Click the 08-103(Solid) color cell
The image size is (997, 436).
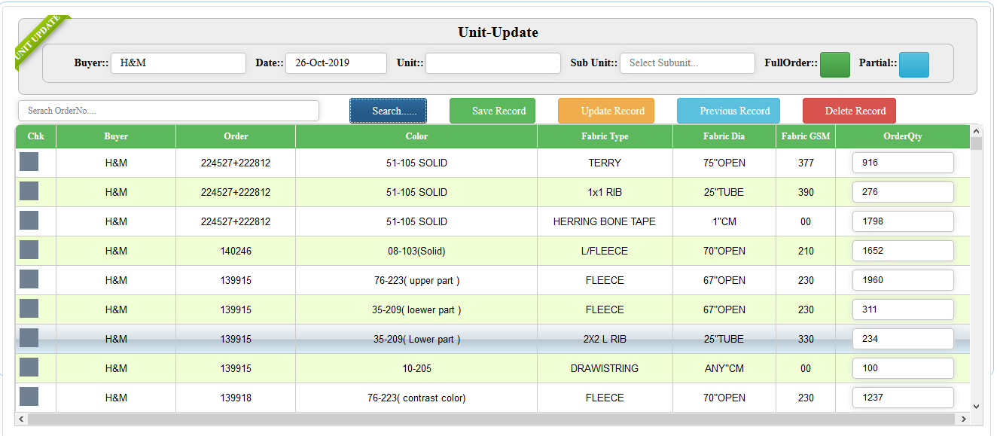[x=416, y=251]
